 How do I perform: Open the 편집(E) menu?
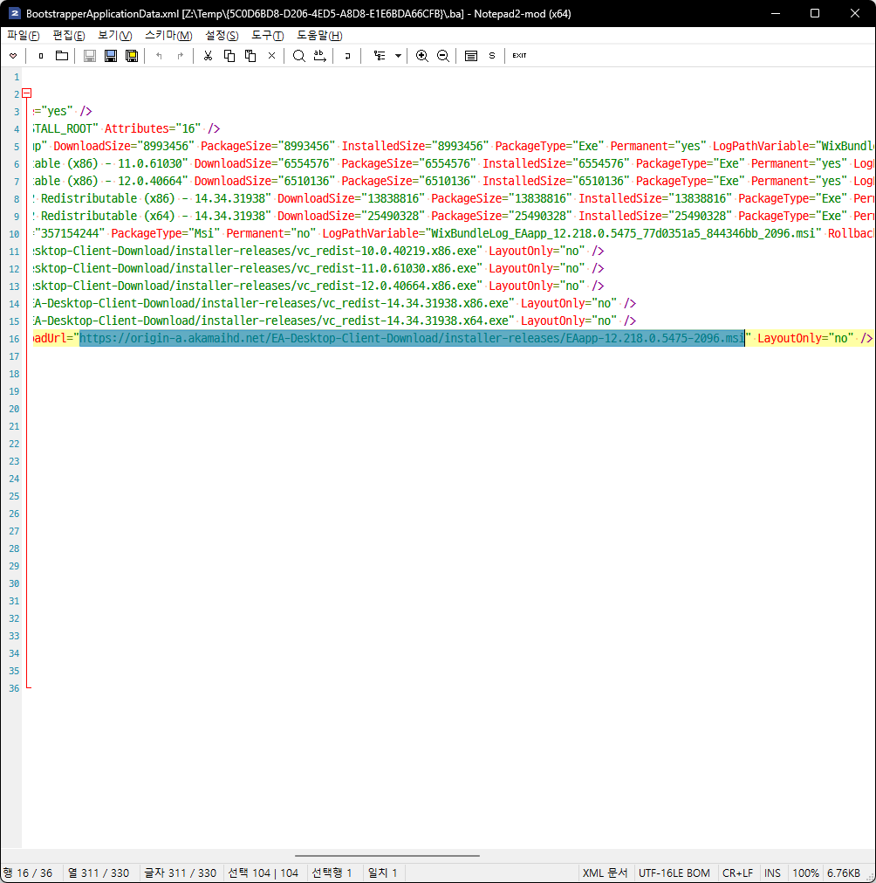[69, 36]
